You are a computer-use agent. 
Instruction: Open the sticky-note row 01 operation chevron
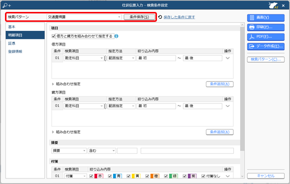pyautogui.click(x=228, y=176)
